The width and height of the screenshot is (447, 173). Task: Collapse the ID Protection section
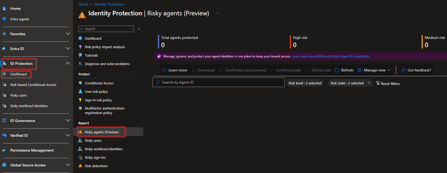(67, 63)
